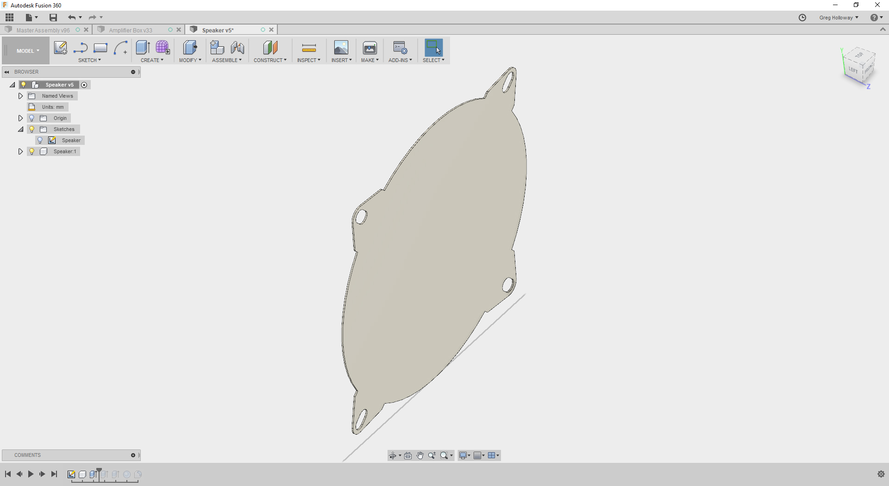Play the design timeline
The height and width of the screenshot is (486, 889).
click(x=31, y=474)
